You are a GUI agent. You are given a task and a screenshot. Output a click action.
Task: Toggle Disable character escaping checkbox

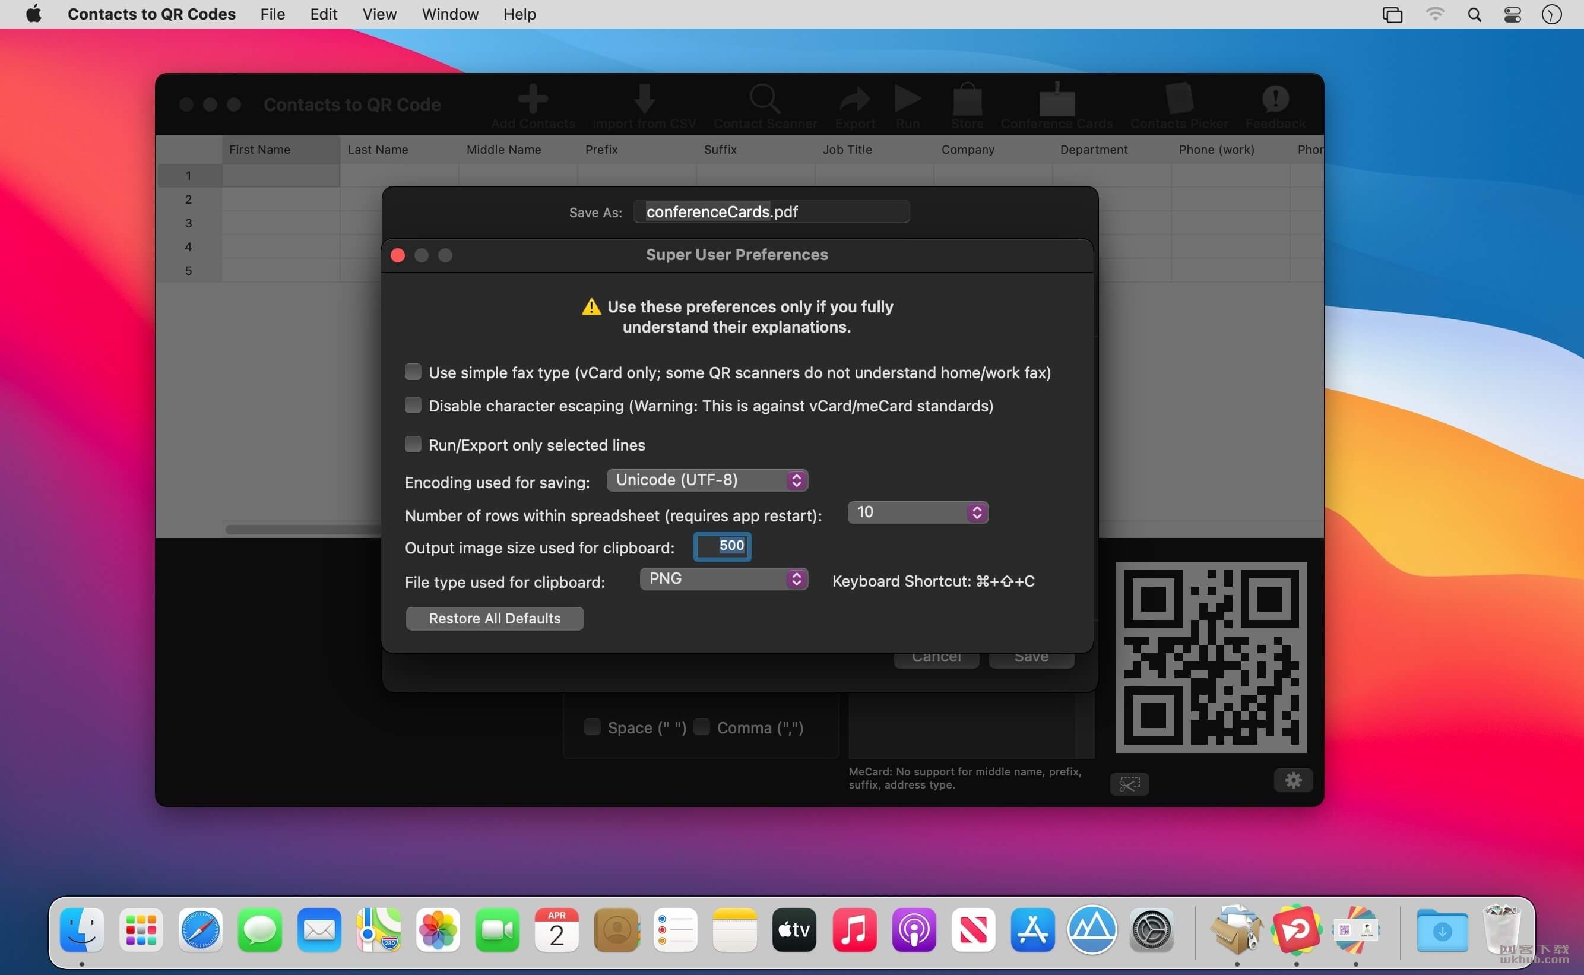tap(413, 405)
